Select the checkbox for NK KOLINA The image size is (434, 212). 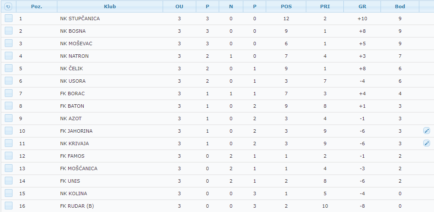pyautogui.click(x=9, y=193)
